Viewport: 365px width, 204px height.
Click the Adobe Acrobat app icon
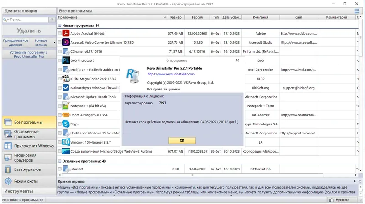[x=66, y=33]
